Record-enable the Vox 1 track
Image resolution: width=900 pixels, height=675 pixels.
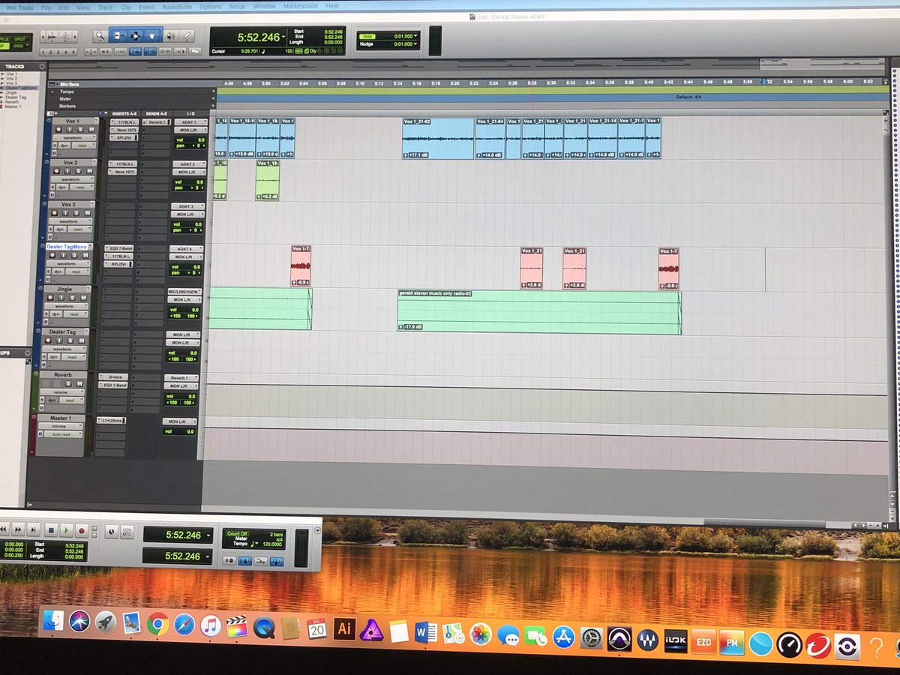tap(58, 130)
